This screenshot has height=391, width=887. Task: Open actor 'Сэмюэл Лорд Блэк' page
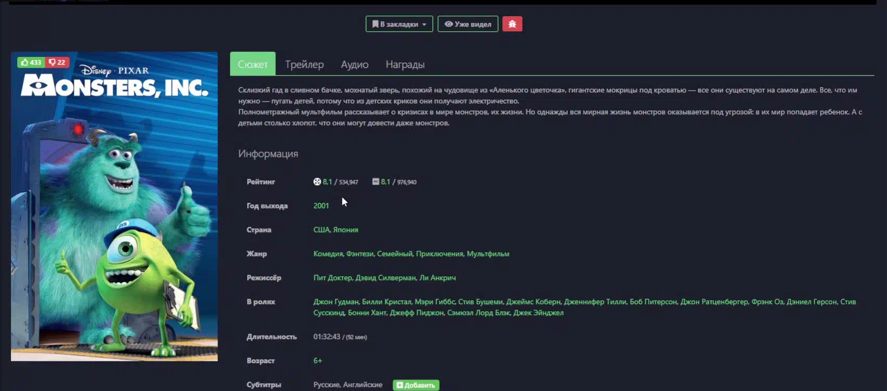coord(478,313)
